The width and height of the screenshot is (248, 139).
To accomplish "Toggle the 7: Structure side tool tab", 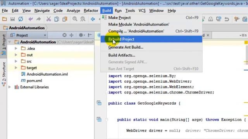I will (x=4, y=74).
